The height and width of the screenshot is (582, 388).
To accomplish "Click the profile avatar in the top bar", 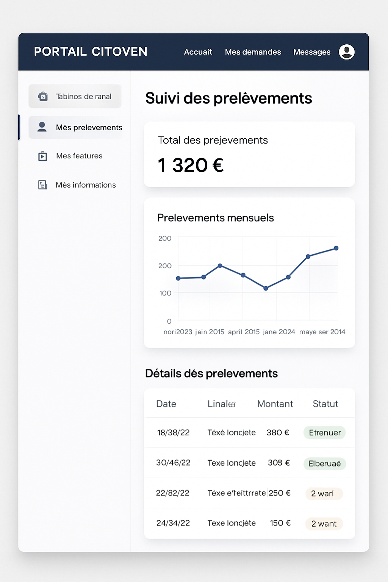I will (347, 52).
